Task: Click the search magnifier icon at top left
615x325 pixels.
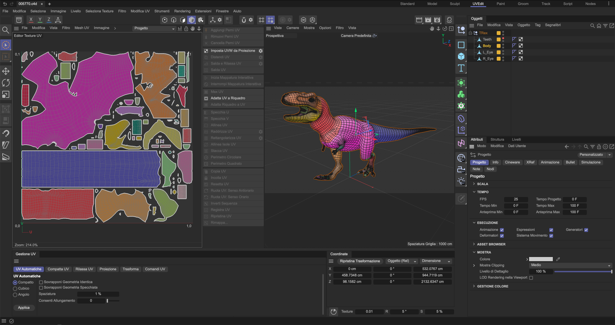Action: (5, 30)
